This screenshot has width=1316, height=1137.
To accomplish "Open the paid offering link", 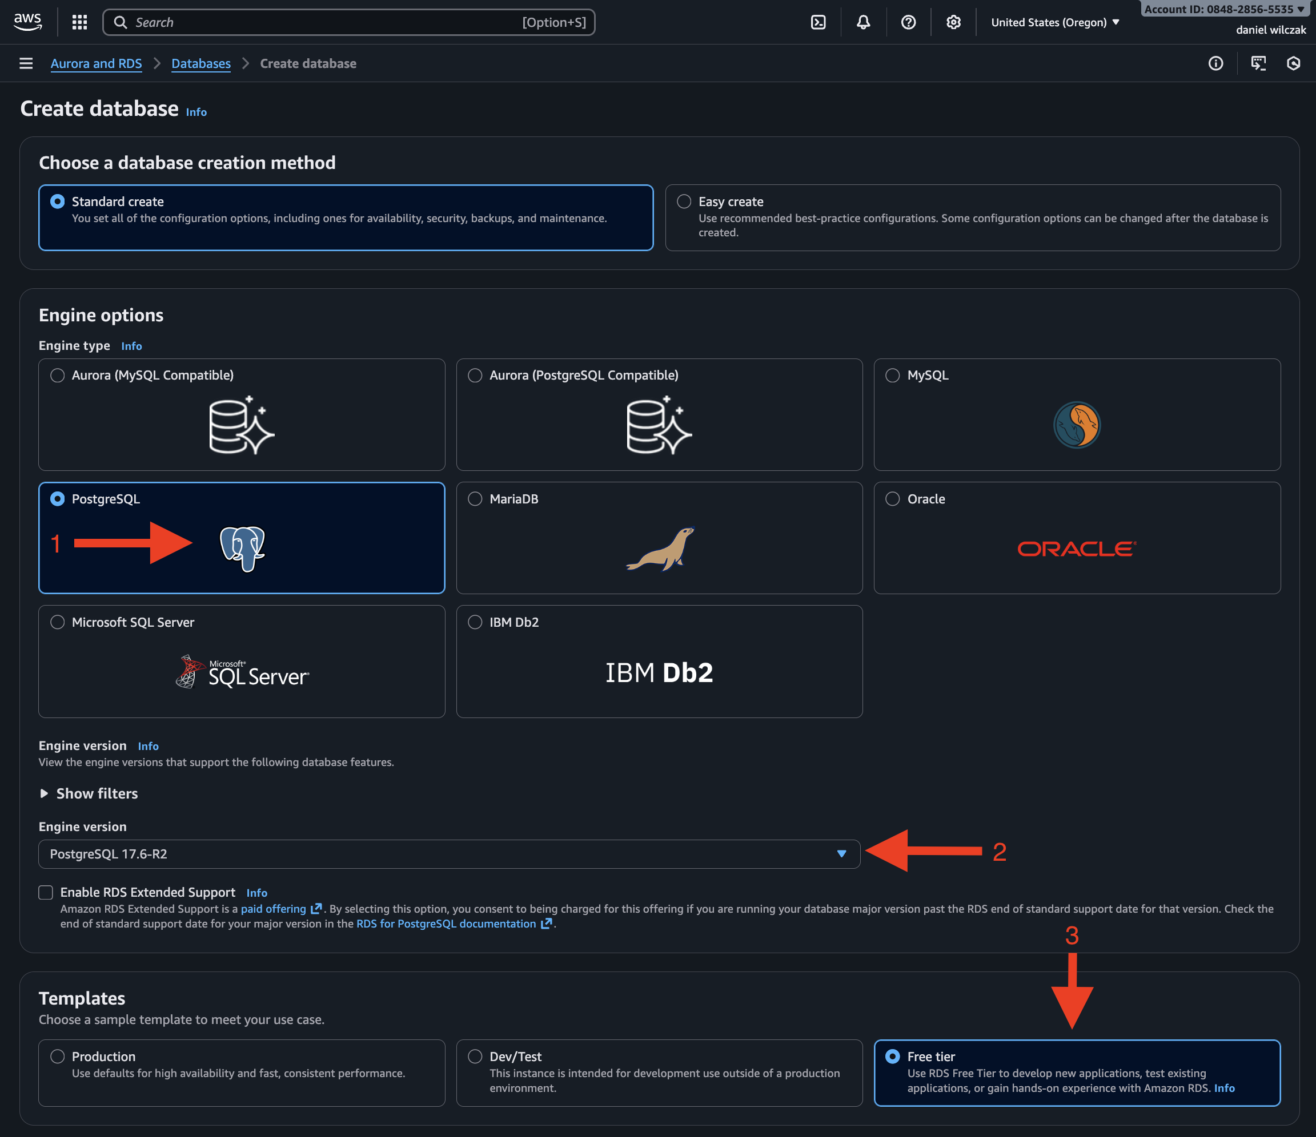I will (274, 909).
